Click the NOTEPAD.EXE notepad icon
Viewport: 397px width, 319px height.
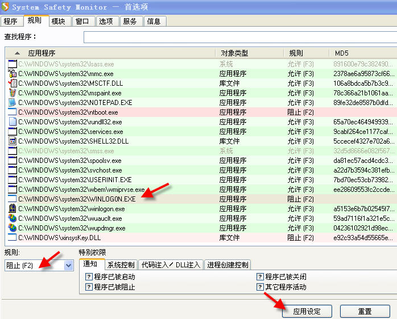click(x=12, y=102)
